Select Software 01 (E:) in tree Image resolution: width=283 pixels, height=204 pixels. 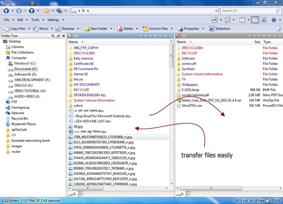click(25, 74)
